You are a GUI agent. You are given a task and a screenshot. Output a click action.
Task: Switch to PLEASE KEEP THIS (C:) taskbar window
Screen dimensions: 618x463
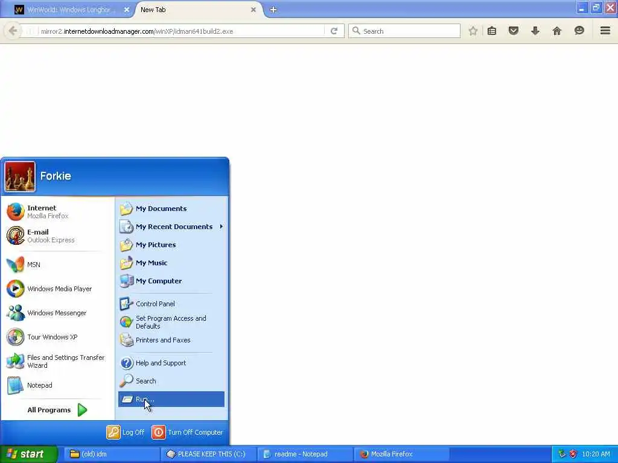click(x=208, y=454)
